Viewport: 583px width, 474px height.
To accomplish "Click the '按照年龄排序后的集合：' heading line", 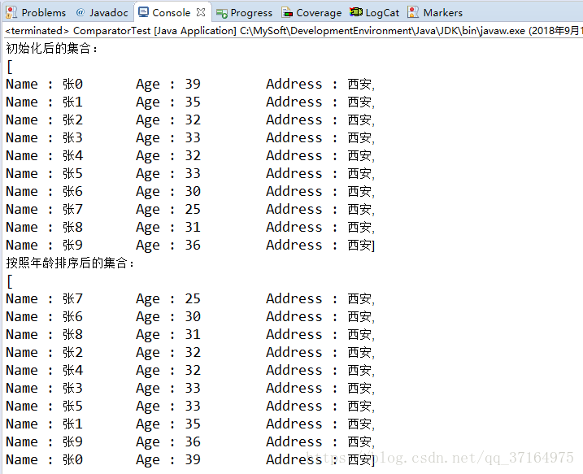I will coord(70,263).
